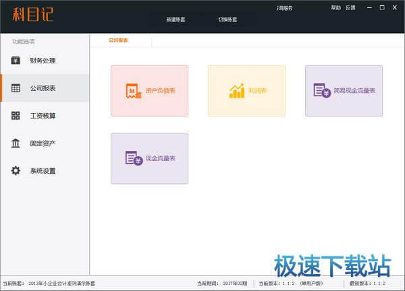Open the 反馈 link
This screenshot has height=291, width=405.
[350, 7]
